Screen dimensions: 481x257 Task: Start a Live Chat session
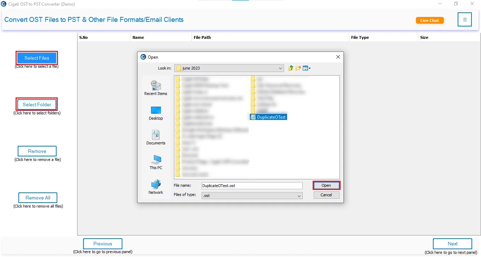tap(430, 20)
